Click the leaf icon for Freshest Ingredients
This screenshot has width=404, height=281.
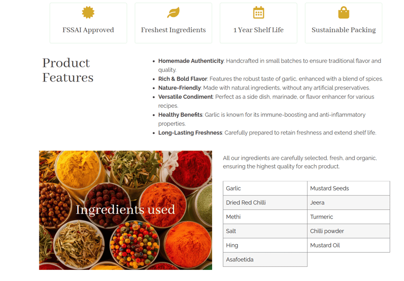click(173, 13)
